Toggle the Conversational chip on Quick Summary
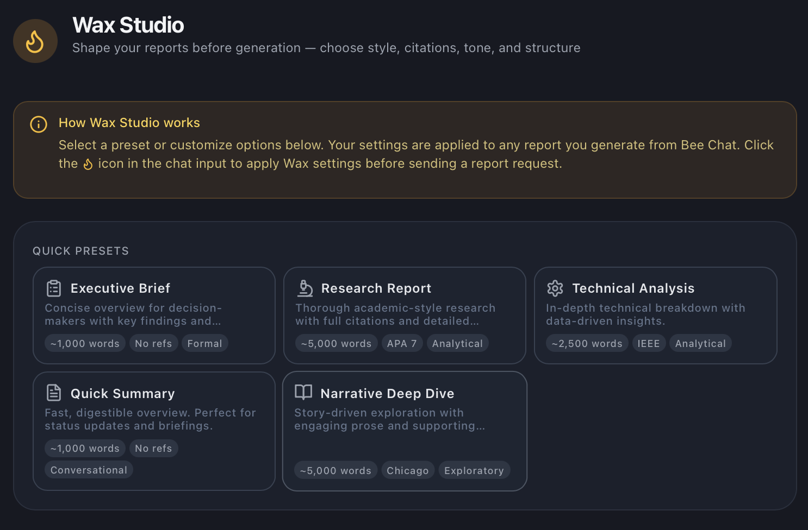The image size is (808, 530). (88, 469)
